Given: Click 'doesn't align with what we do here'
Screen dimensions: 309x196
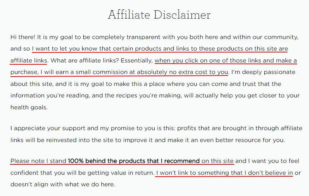Looking at the screenshot, I should (x=62, y=184).
